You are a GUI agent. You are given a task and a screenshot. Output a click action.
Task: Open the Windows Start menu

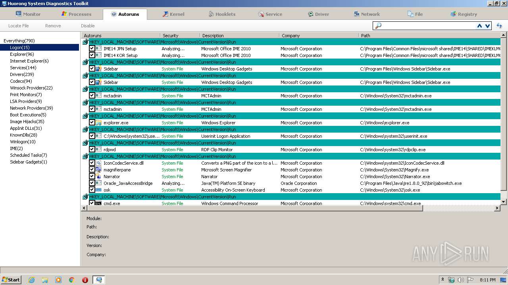click(x=11, y=279)
